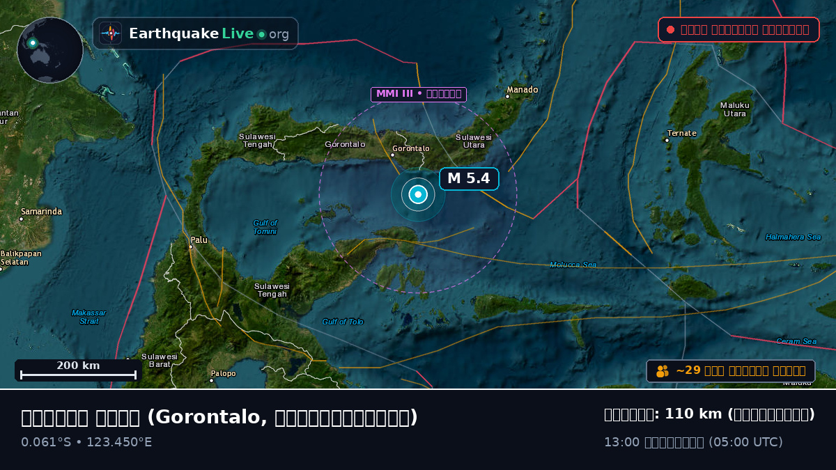Viewport: 836px width, 470px height.
Task: Click the Gulf of Tomini label
Action: 265,227
